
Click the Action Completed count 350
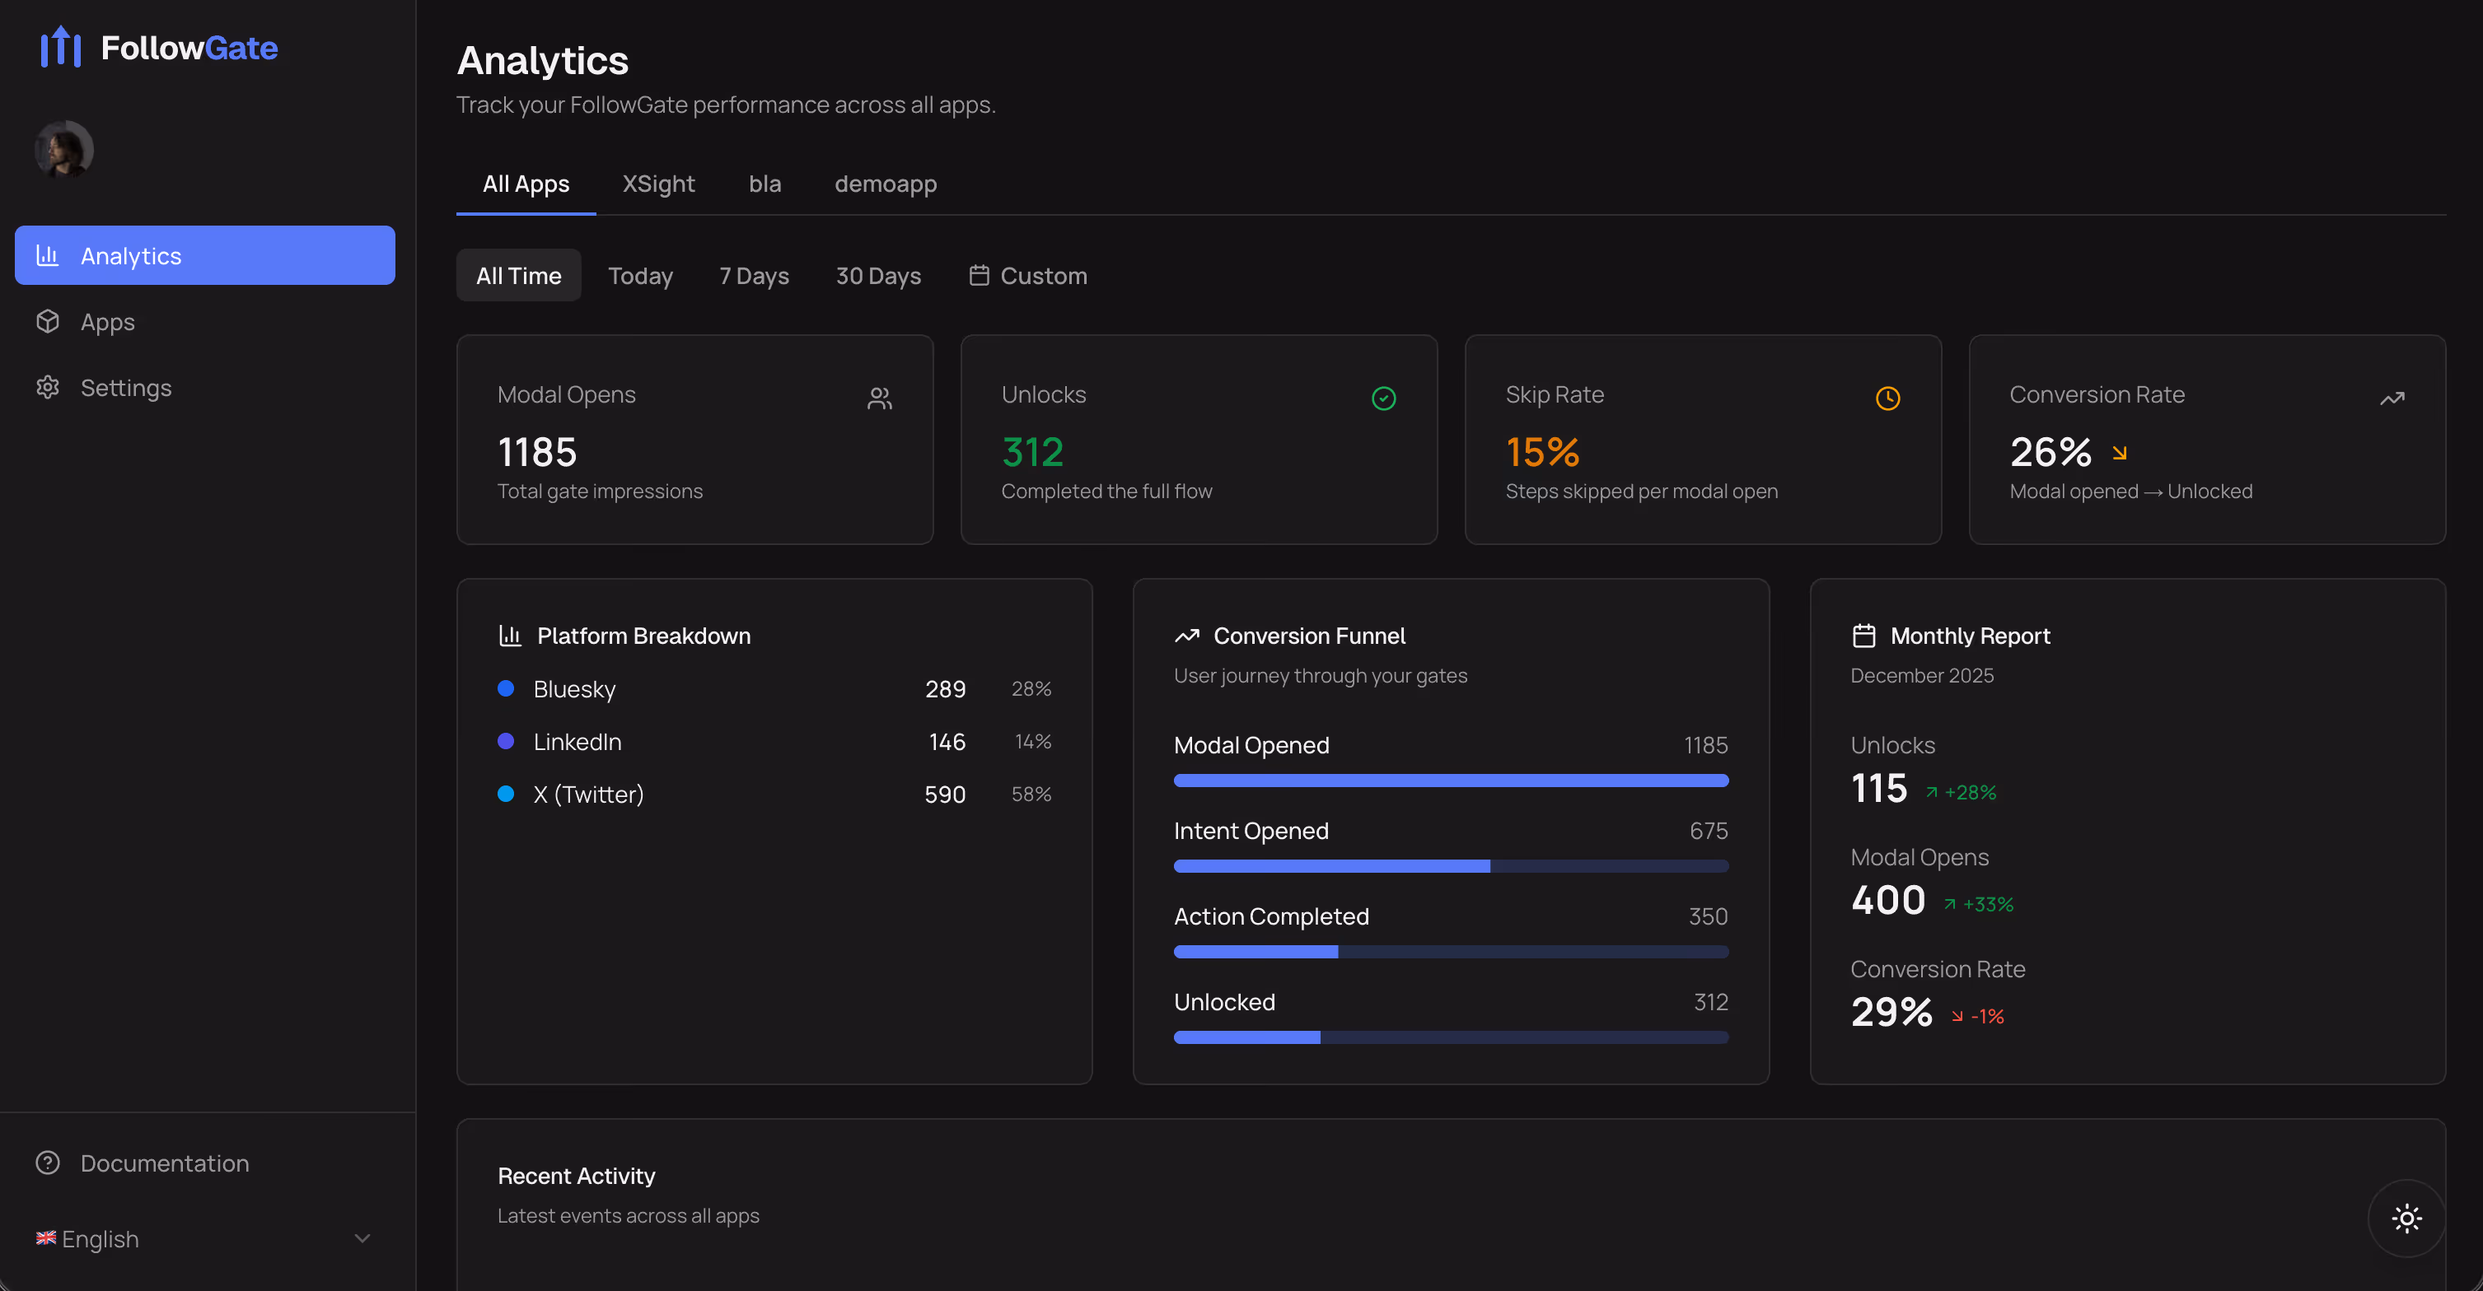1707,916
